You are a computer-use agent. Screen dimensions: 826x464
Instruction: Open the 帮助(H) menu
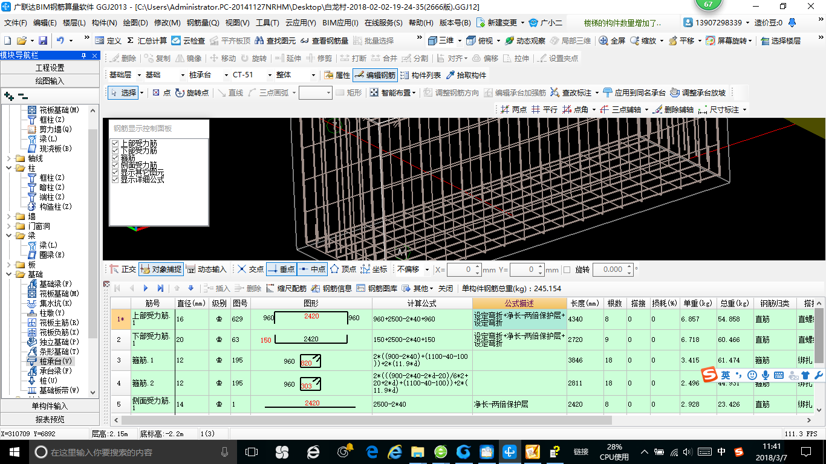(x=421, y=23)
